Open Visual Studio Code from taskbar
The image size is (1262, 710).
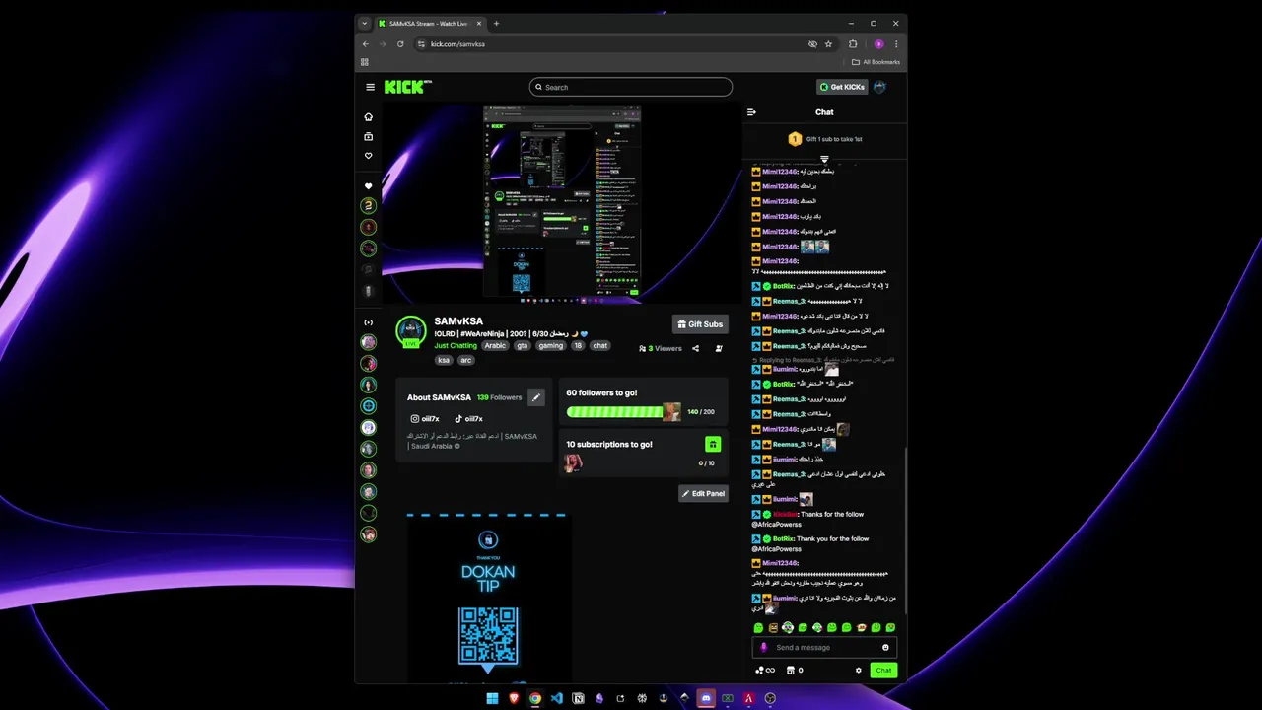[x=556, y=698]
